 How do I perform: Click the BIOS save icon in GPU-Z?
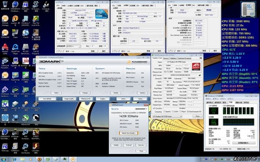click(200, 75)
